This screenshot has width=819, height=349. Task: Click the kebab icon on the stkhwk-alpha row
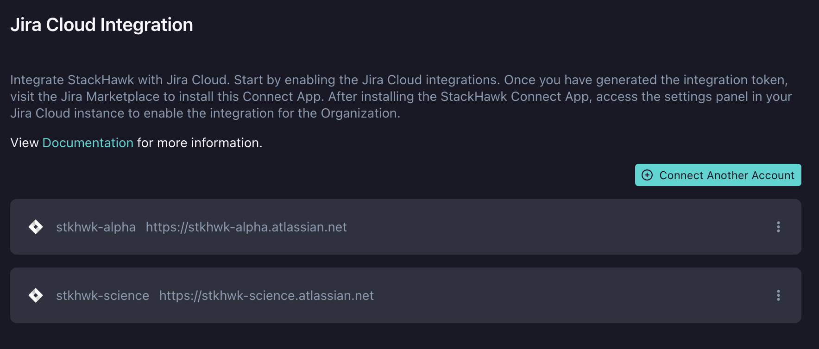(779, 227)
